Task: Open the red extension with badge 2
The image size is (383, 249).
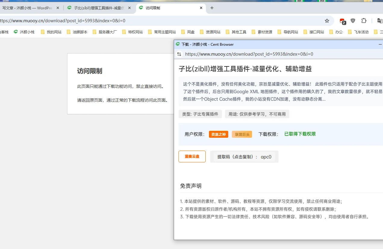Action: [x=342, y=21]
